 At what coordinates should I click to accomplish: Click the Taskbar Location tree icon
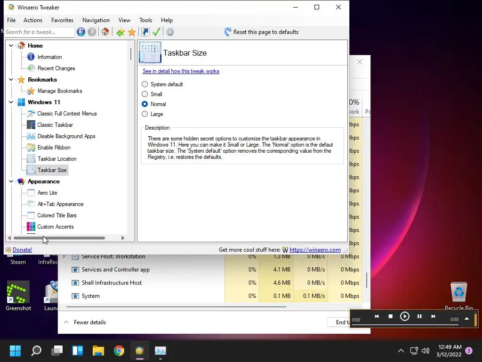coord(31,159)
